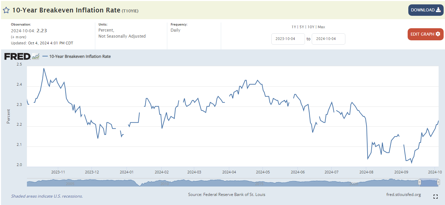Star the series to add to favorites
The height and width of the screenshot is (205, 445).
point(6,10)
